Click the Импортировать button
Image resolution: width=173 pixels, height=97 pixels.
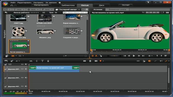click(x=41, y=5)
